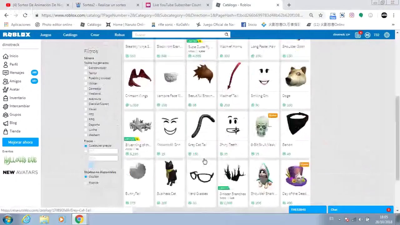Select Mostrar for unavailable objects

[x=86, y=183]
